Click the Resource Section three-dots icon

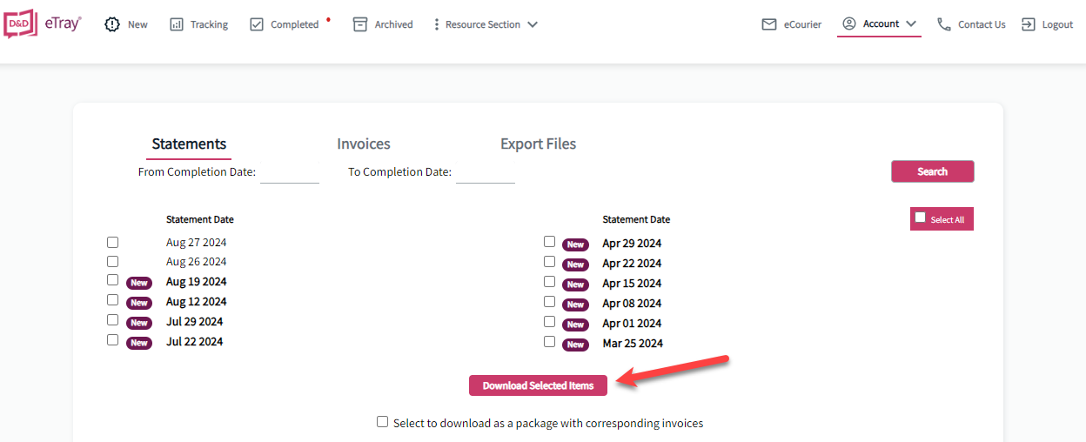coord(436,24)
